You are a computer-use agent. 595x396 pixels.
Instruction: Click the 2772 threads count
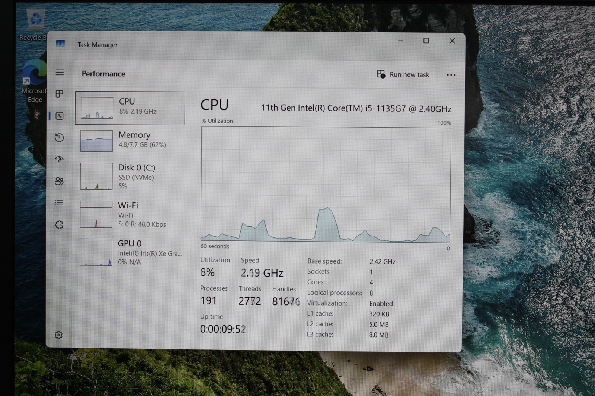[250, 301]
